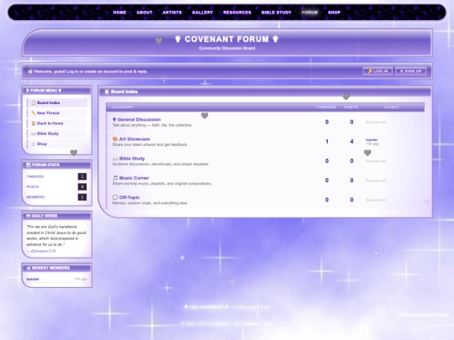Open the Off-Topic category
This screenshot has height=340, width=454.
(x=129, y=197)
